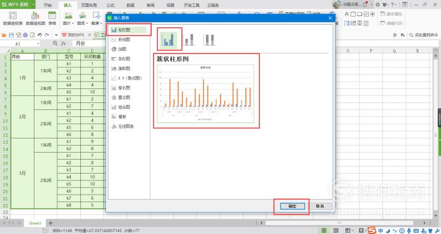Choose the 100% stacked column subtype thumbnail
Screen dimensions: 441x234
coord(209,39)
